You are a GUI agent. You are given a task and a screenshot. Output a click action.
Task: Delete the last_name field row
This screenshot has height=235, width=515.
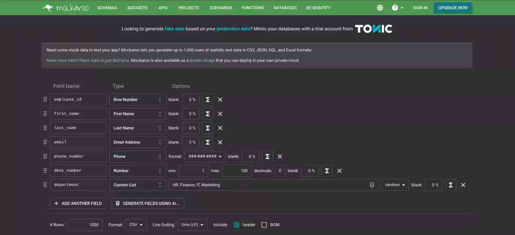220,128
